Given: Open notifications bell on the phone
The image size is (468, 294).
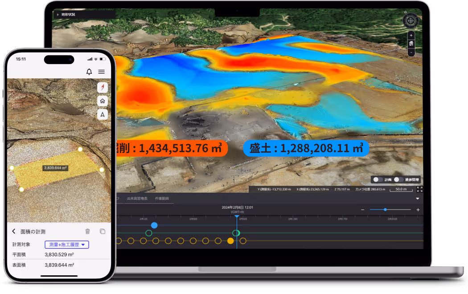Looking at the screenshot, I should click(x=89, y=72).
